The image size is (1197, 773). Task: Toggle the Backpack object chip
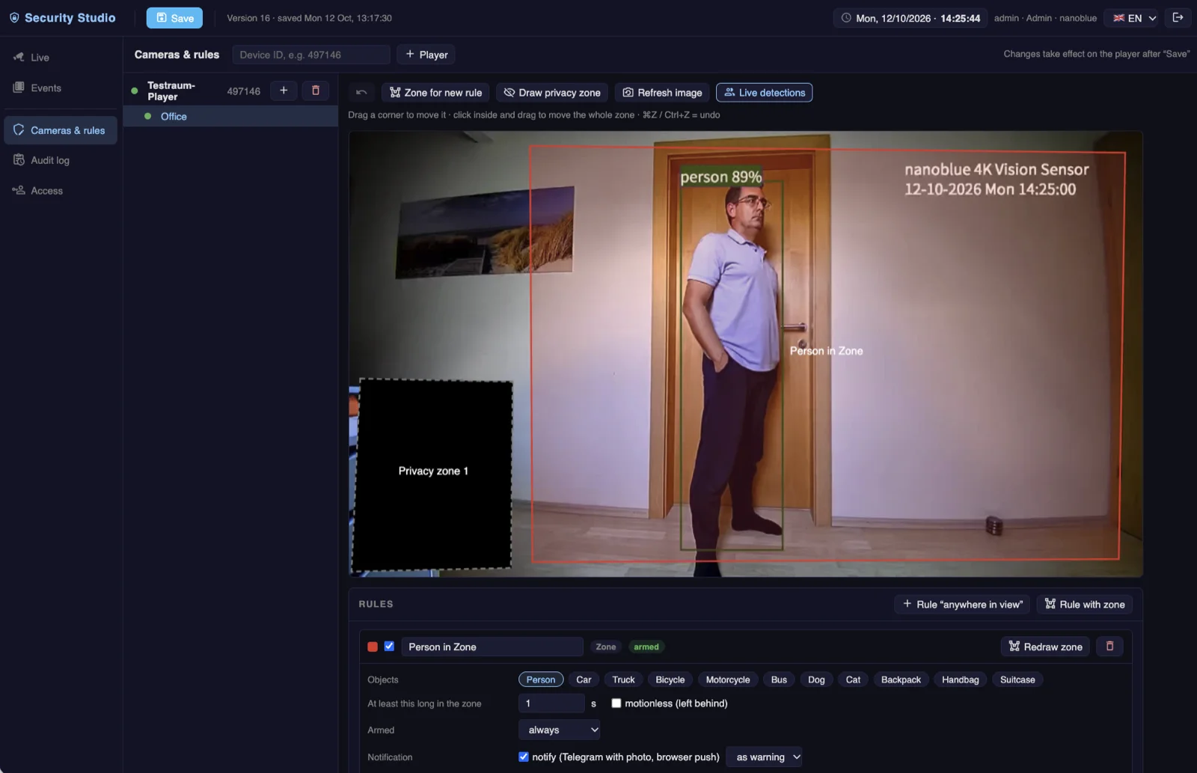pos(901,679)
